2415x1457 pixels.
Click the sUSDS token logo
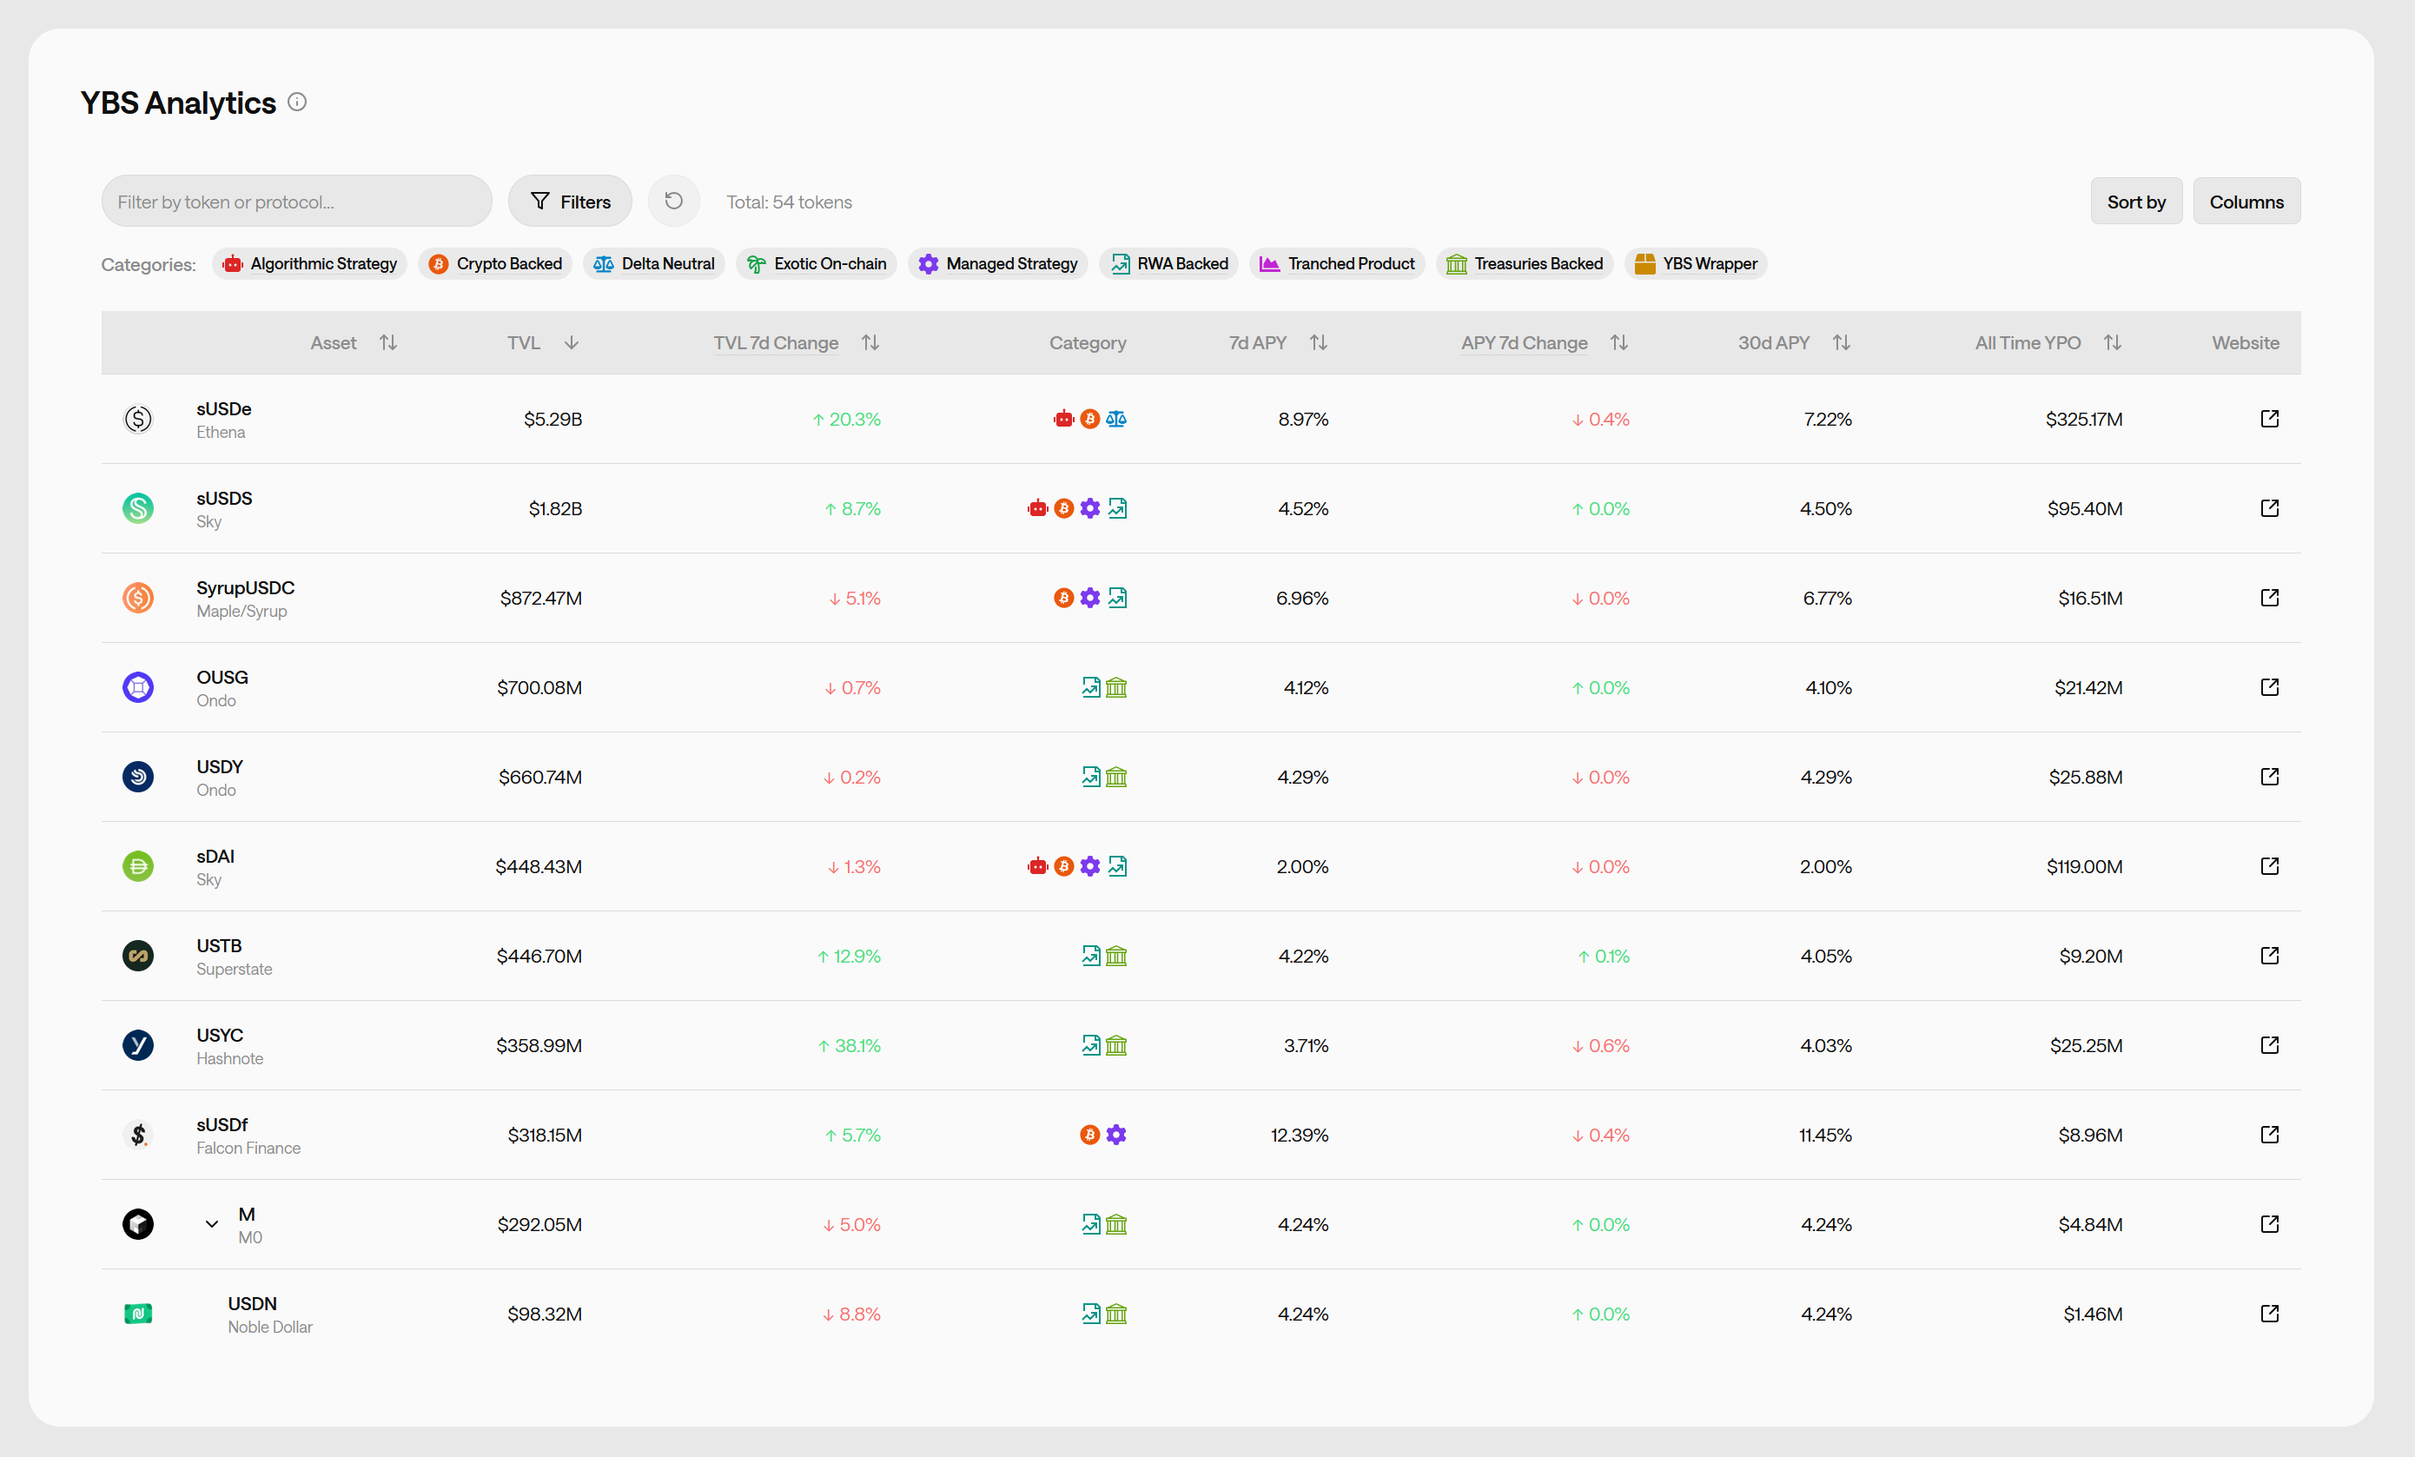pyautogui.click(x=138, y=508)
